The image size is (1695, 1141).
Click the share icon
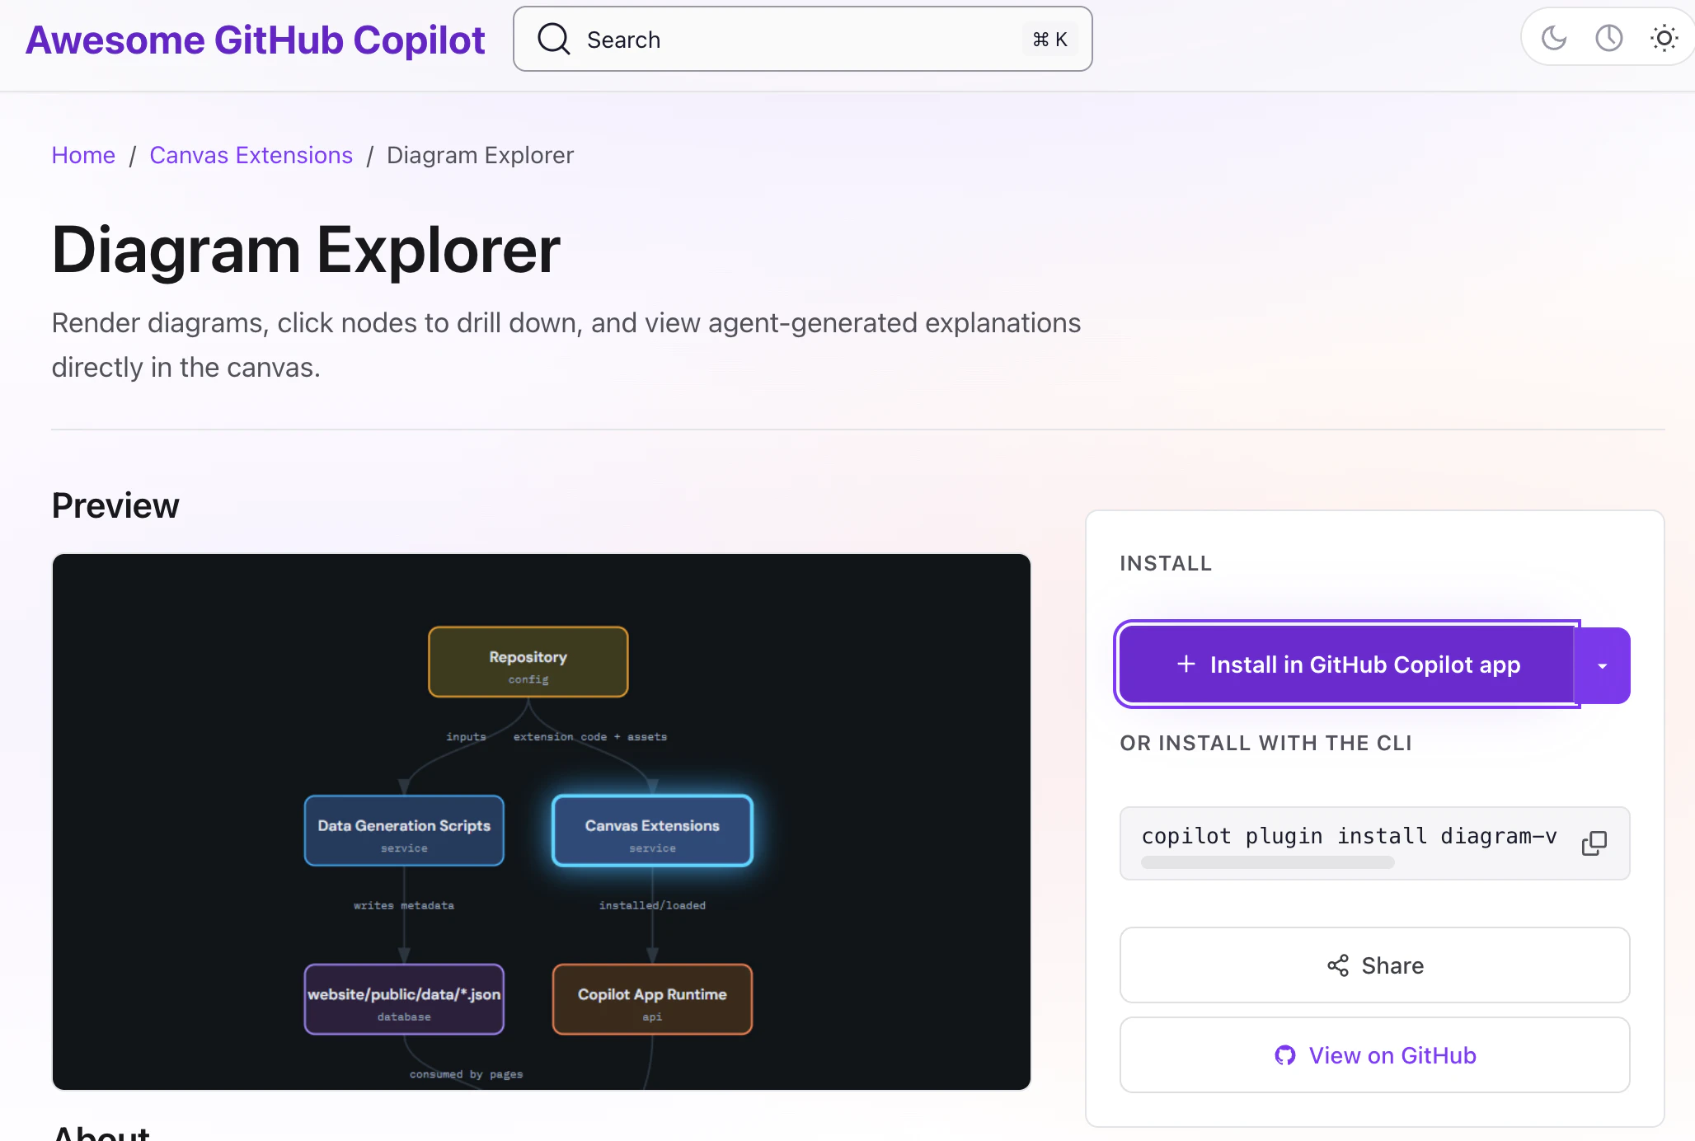pyautogui.click(x=1338, y=965)
